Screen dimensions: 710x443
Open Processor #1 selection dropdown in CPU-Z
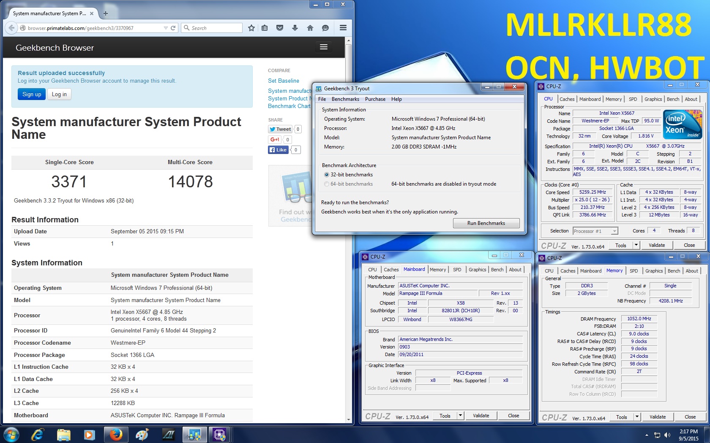595,231
